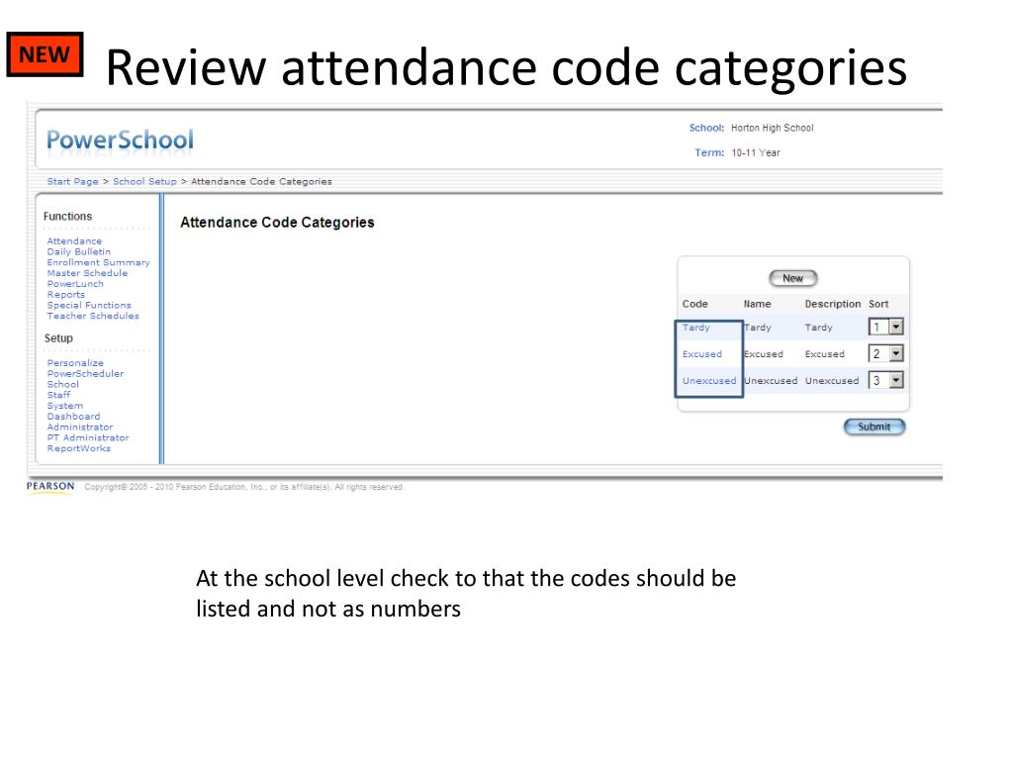Open Attendance in Functions list

(74, 241)
